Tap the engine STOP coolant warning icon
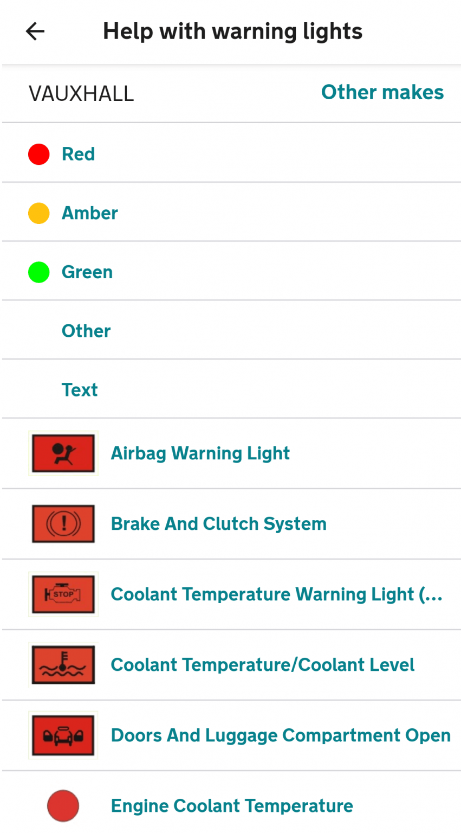The width and height of the screenshot is (461, 833). (x=63, y=594)
